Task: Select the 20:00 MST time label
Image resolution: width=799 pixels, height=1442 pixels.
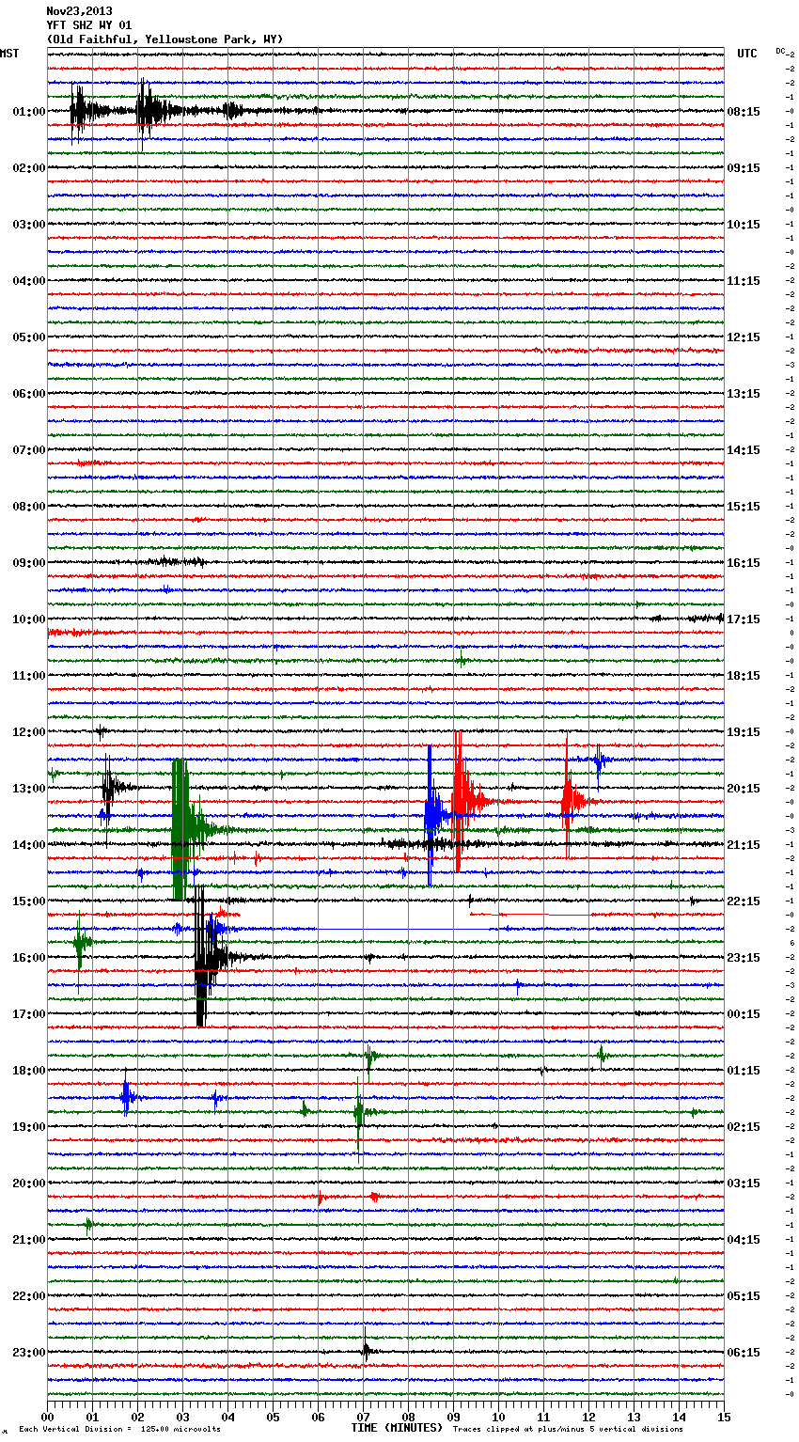Action: [29, 1183]
